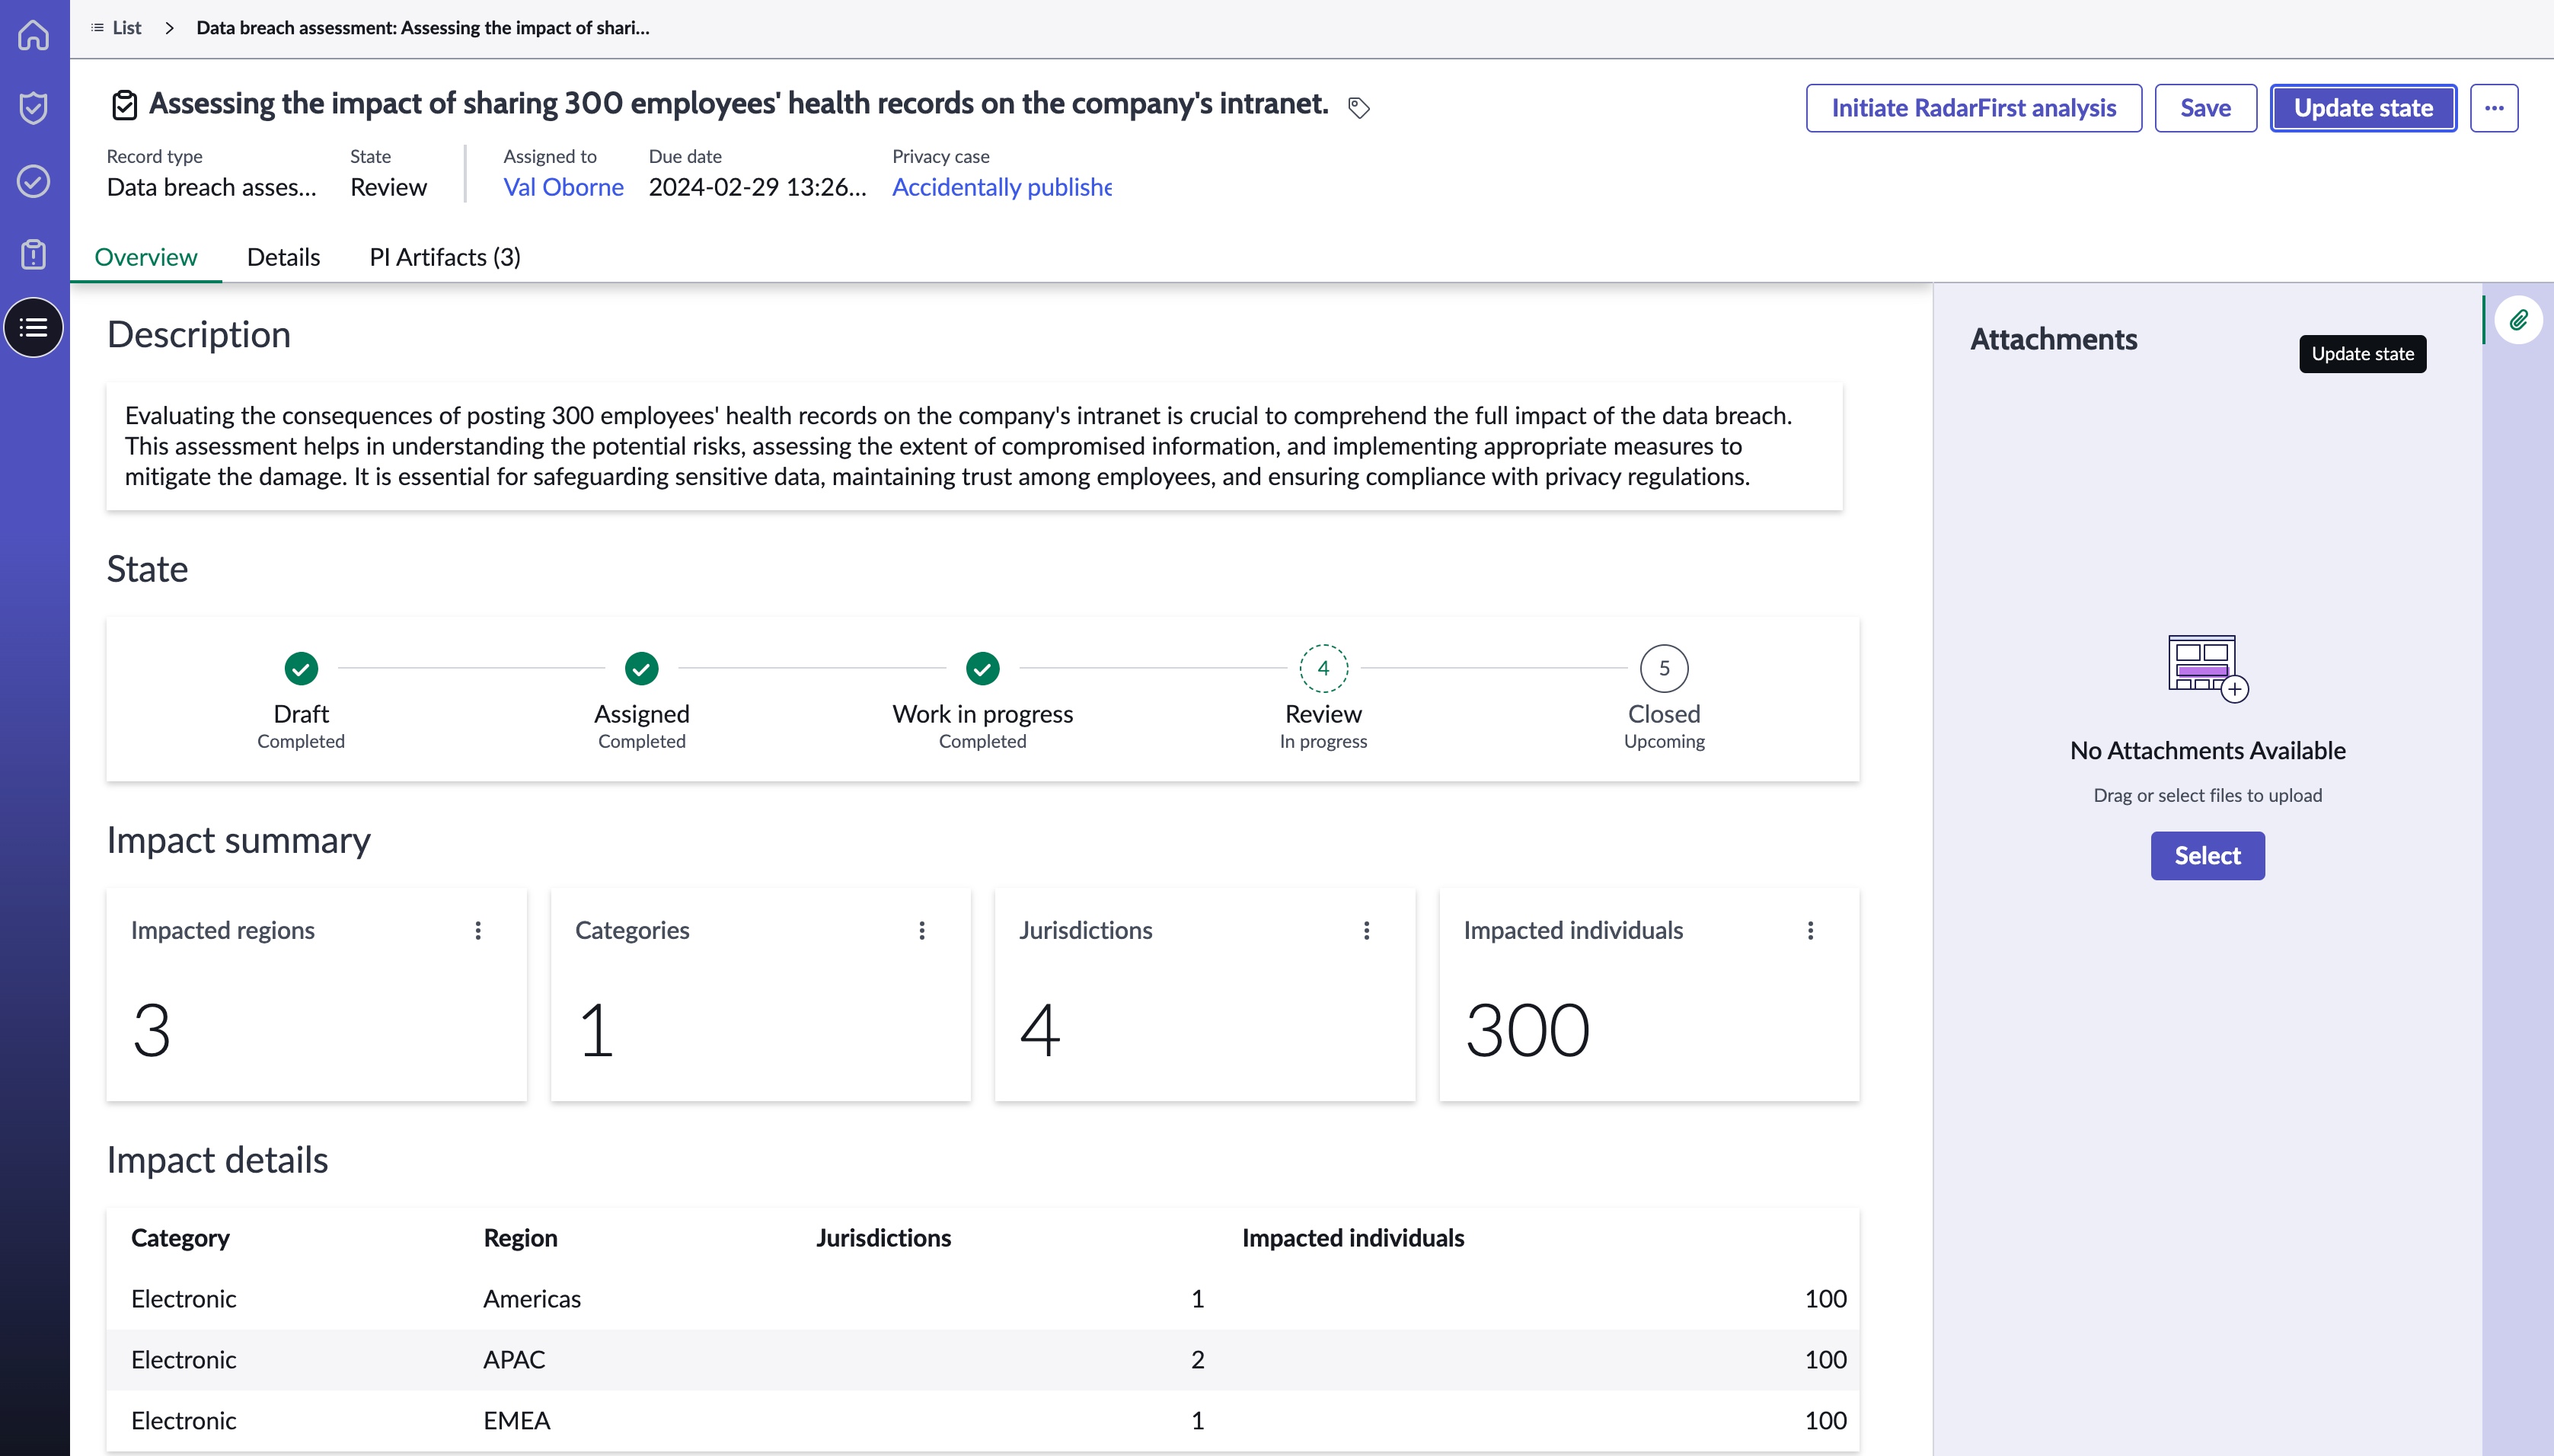This screenshot has height=1456, width=2554.
Task: Click the clipboard icon before record title
Action: tap(124, 104)
